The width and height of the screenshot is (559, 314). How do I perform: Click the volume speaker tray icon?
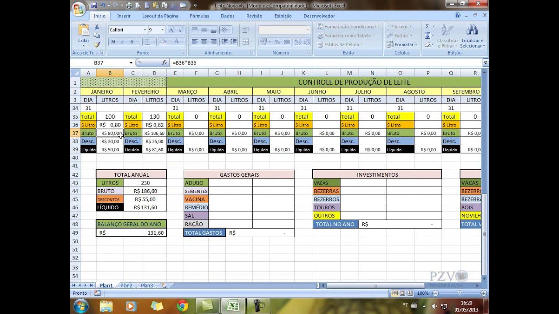pyautogui.click(x=434, y=306)
